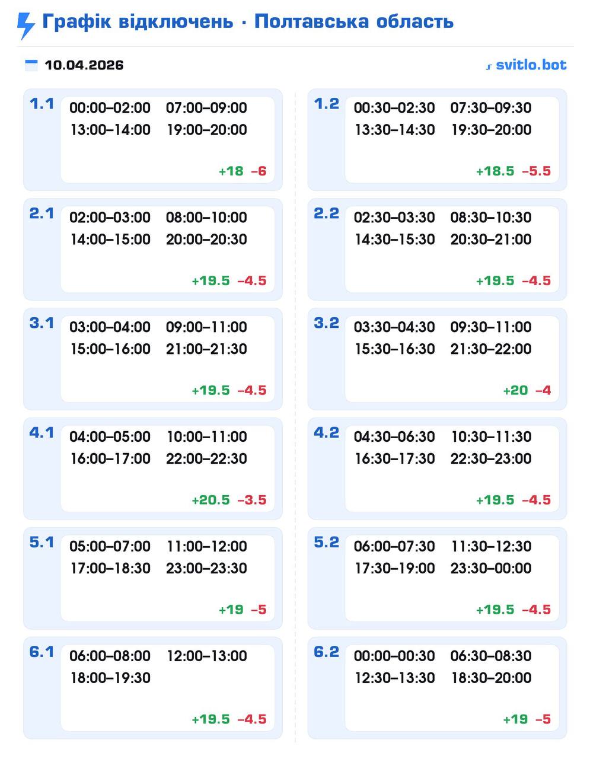This screenshot has height=759, width=590.
Task: Open the svitlo.bot link
Action: (x=526, y=65)
